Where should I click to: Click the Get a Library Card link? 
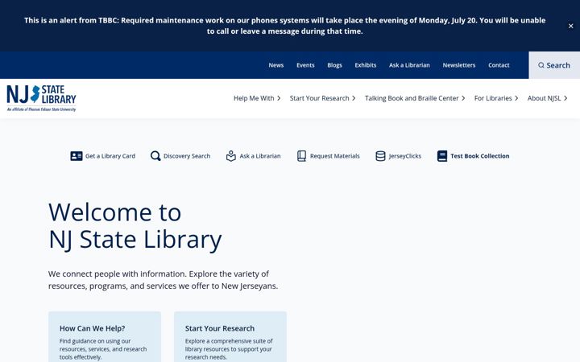coord(110,156)
